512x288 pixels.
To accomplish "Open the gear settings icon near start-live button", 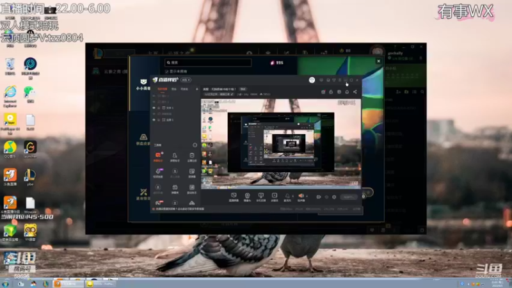I will [x=334, y=197].
